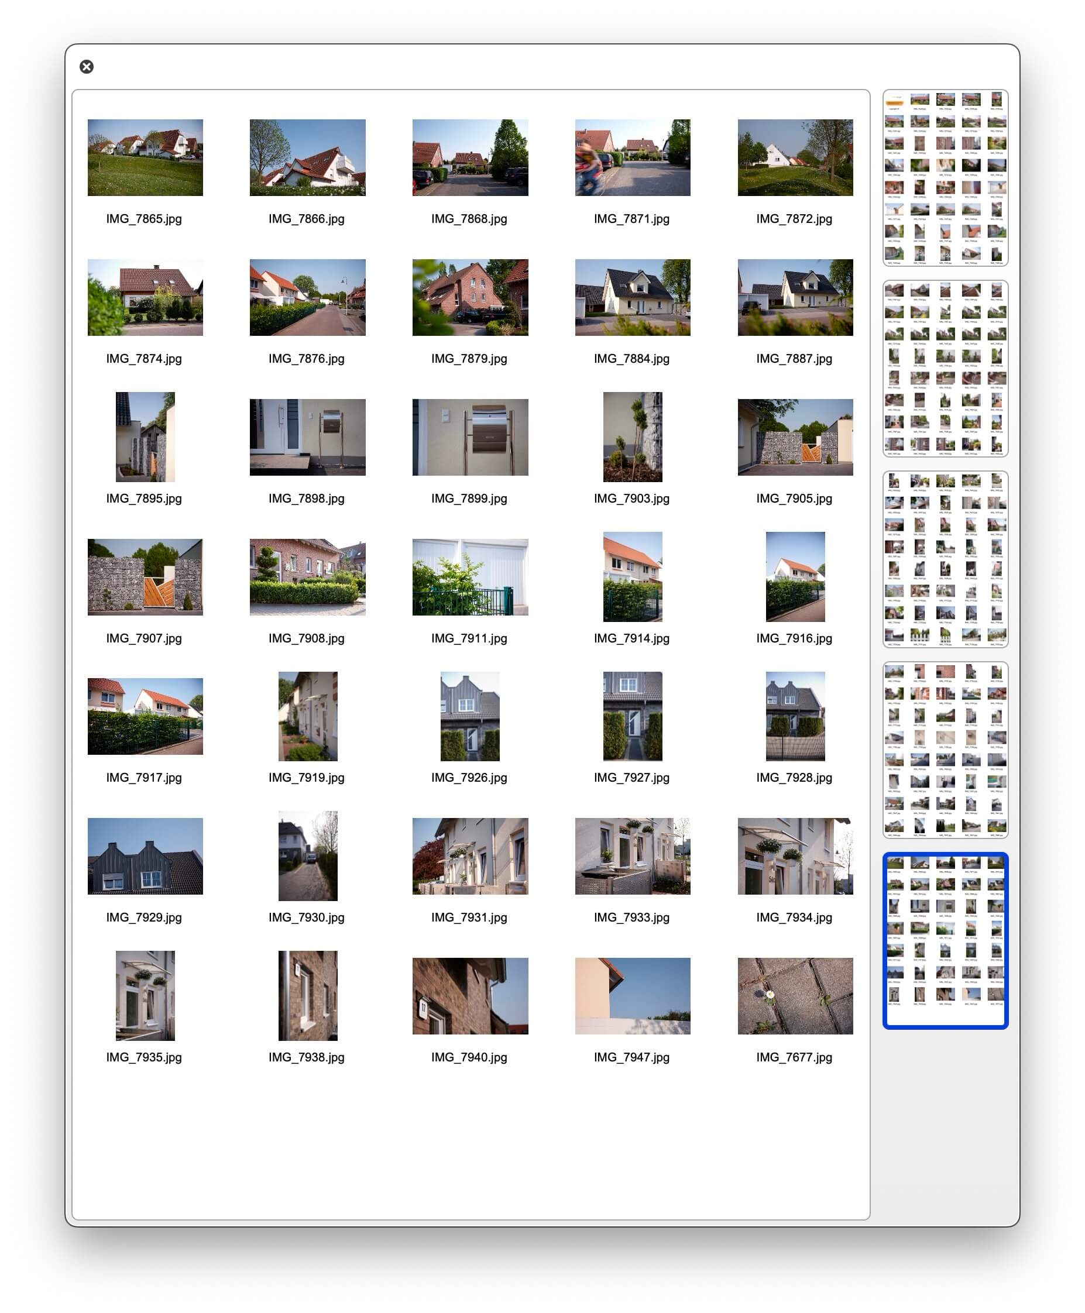Select the IMG_7899.jpg mailbox close-up
This screenshot has width=1085, height=1313.
pos(470,438)
